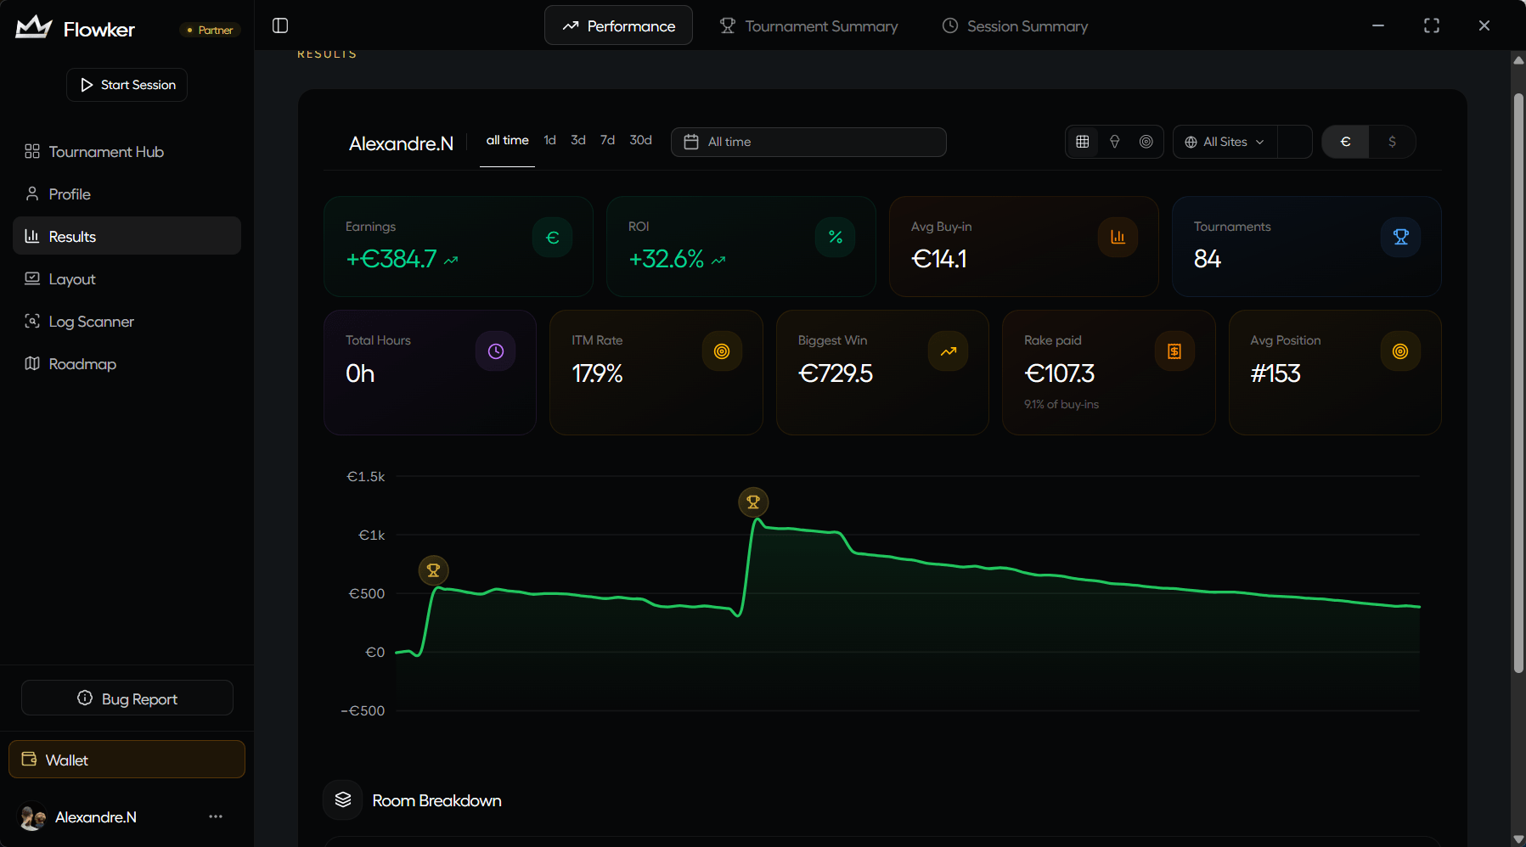Open the Alexandre.N account options menu
Viewport: 1526px width, 847px height.
click(216, 816)
